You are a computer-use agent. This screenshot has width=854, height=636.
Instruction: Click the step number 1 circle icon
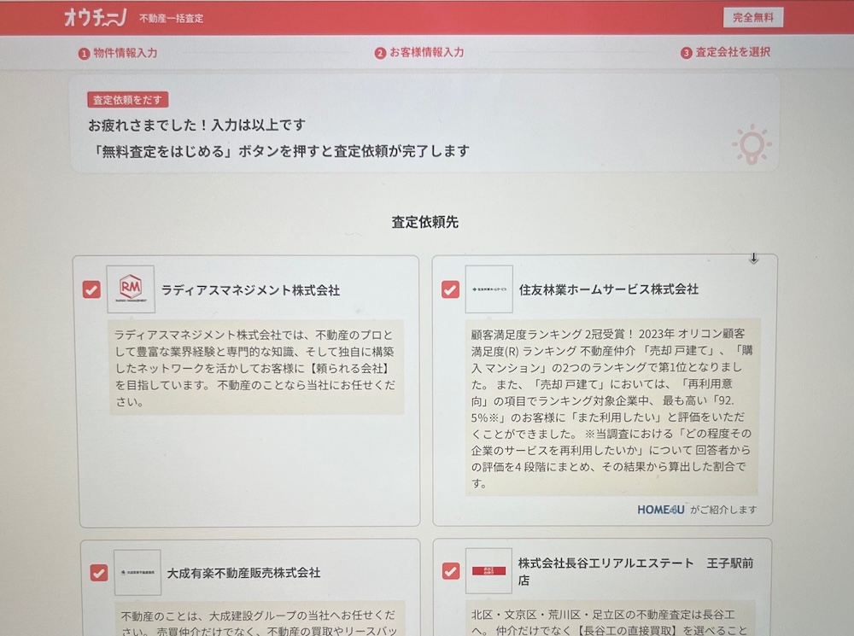pyautogui.click(x=84, y=54)
